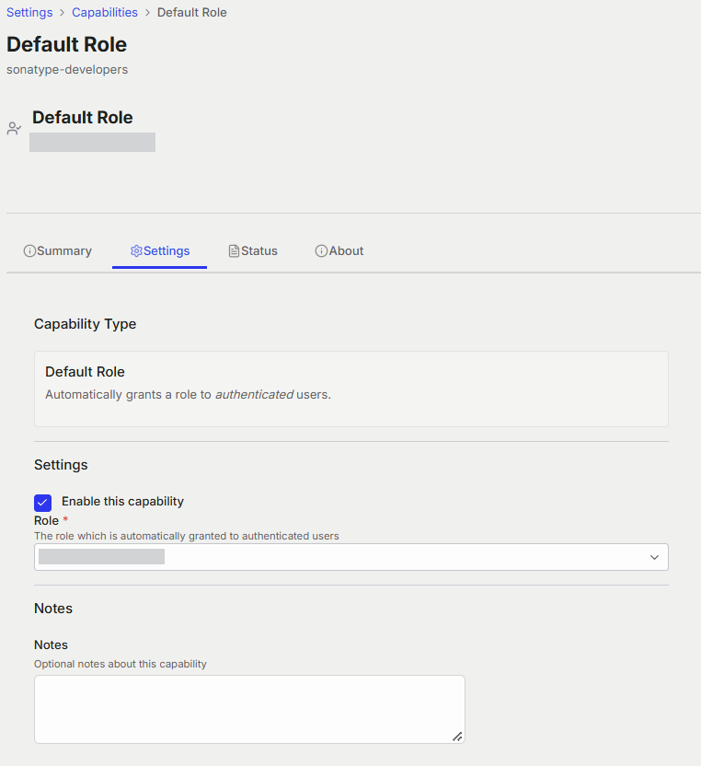Click the 'Enable this capability' label
Viewport: 701px width, 766px height.
122,501
